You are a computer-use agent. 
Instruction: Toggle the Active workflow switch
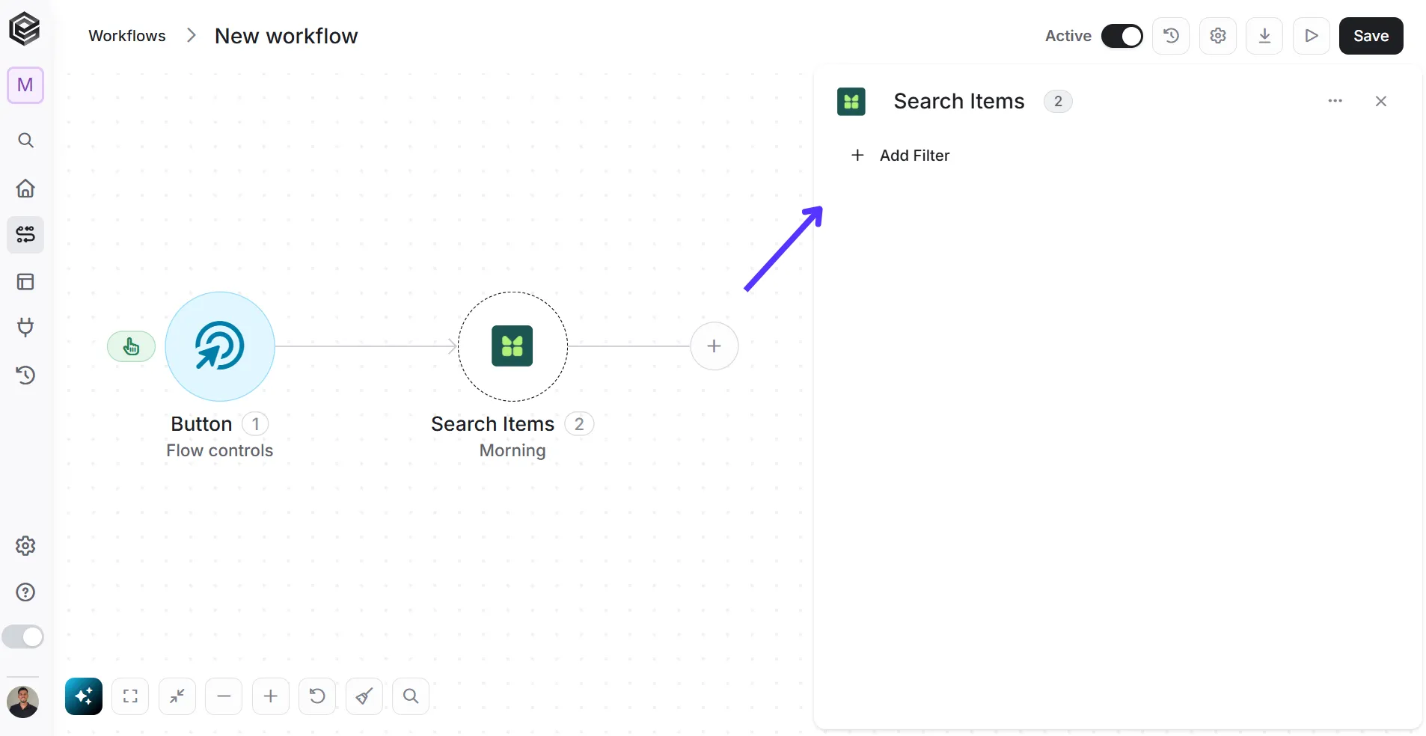click(1121, 36)
